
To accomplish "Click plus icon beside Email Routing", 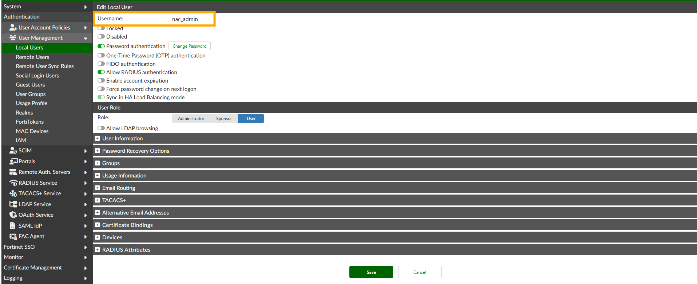I will 98,188.
